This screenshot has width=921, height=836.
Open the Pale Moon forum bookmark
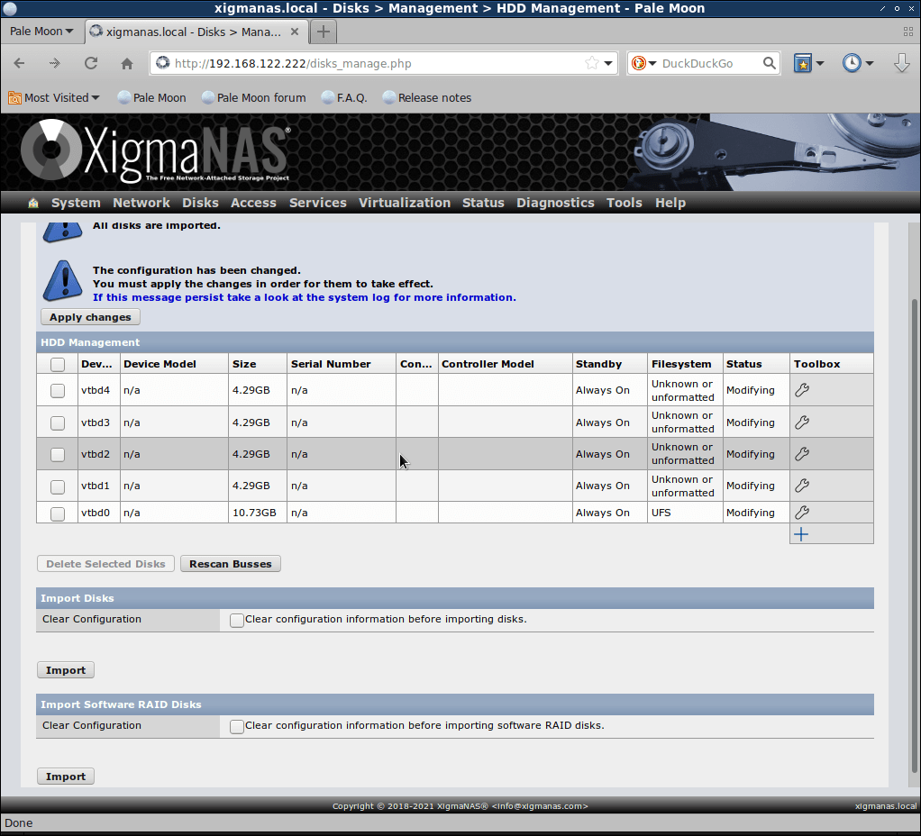254,98
